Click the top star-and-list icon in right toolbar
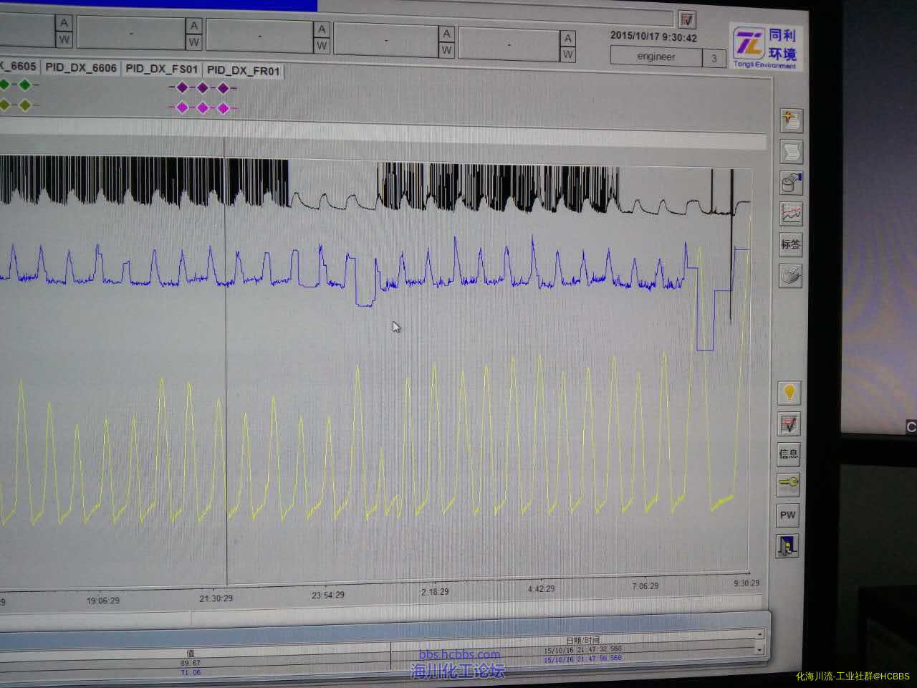This screenshot has height=688, width=917. (x=791, y=120)
